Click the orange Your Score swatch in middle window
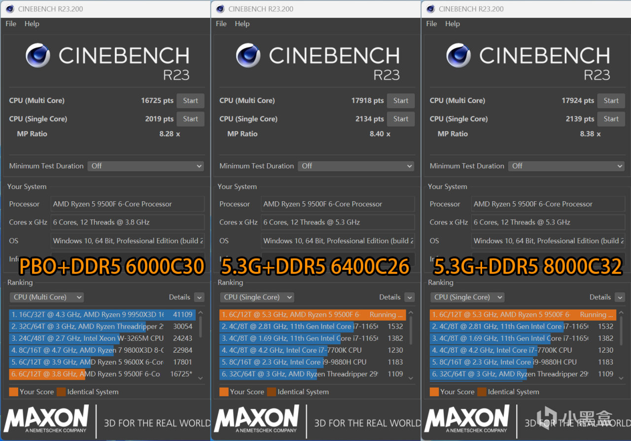Screen dimensions: 631x441 (224, 392)
